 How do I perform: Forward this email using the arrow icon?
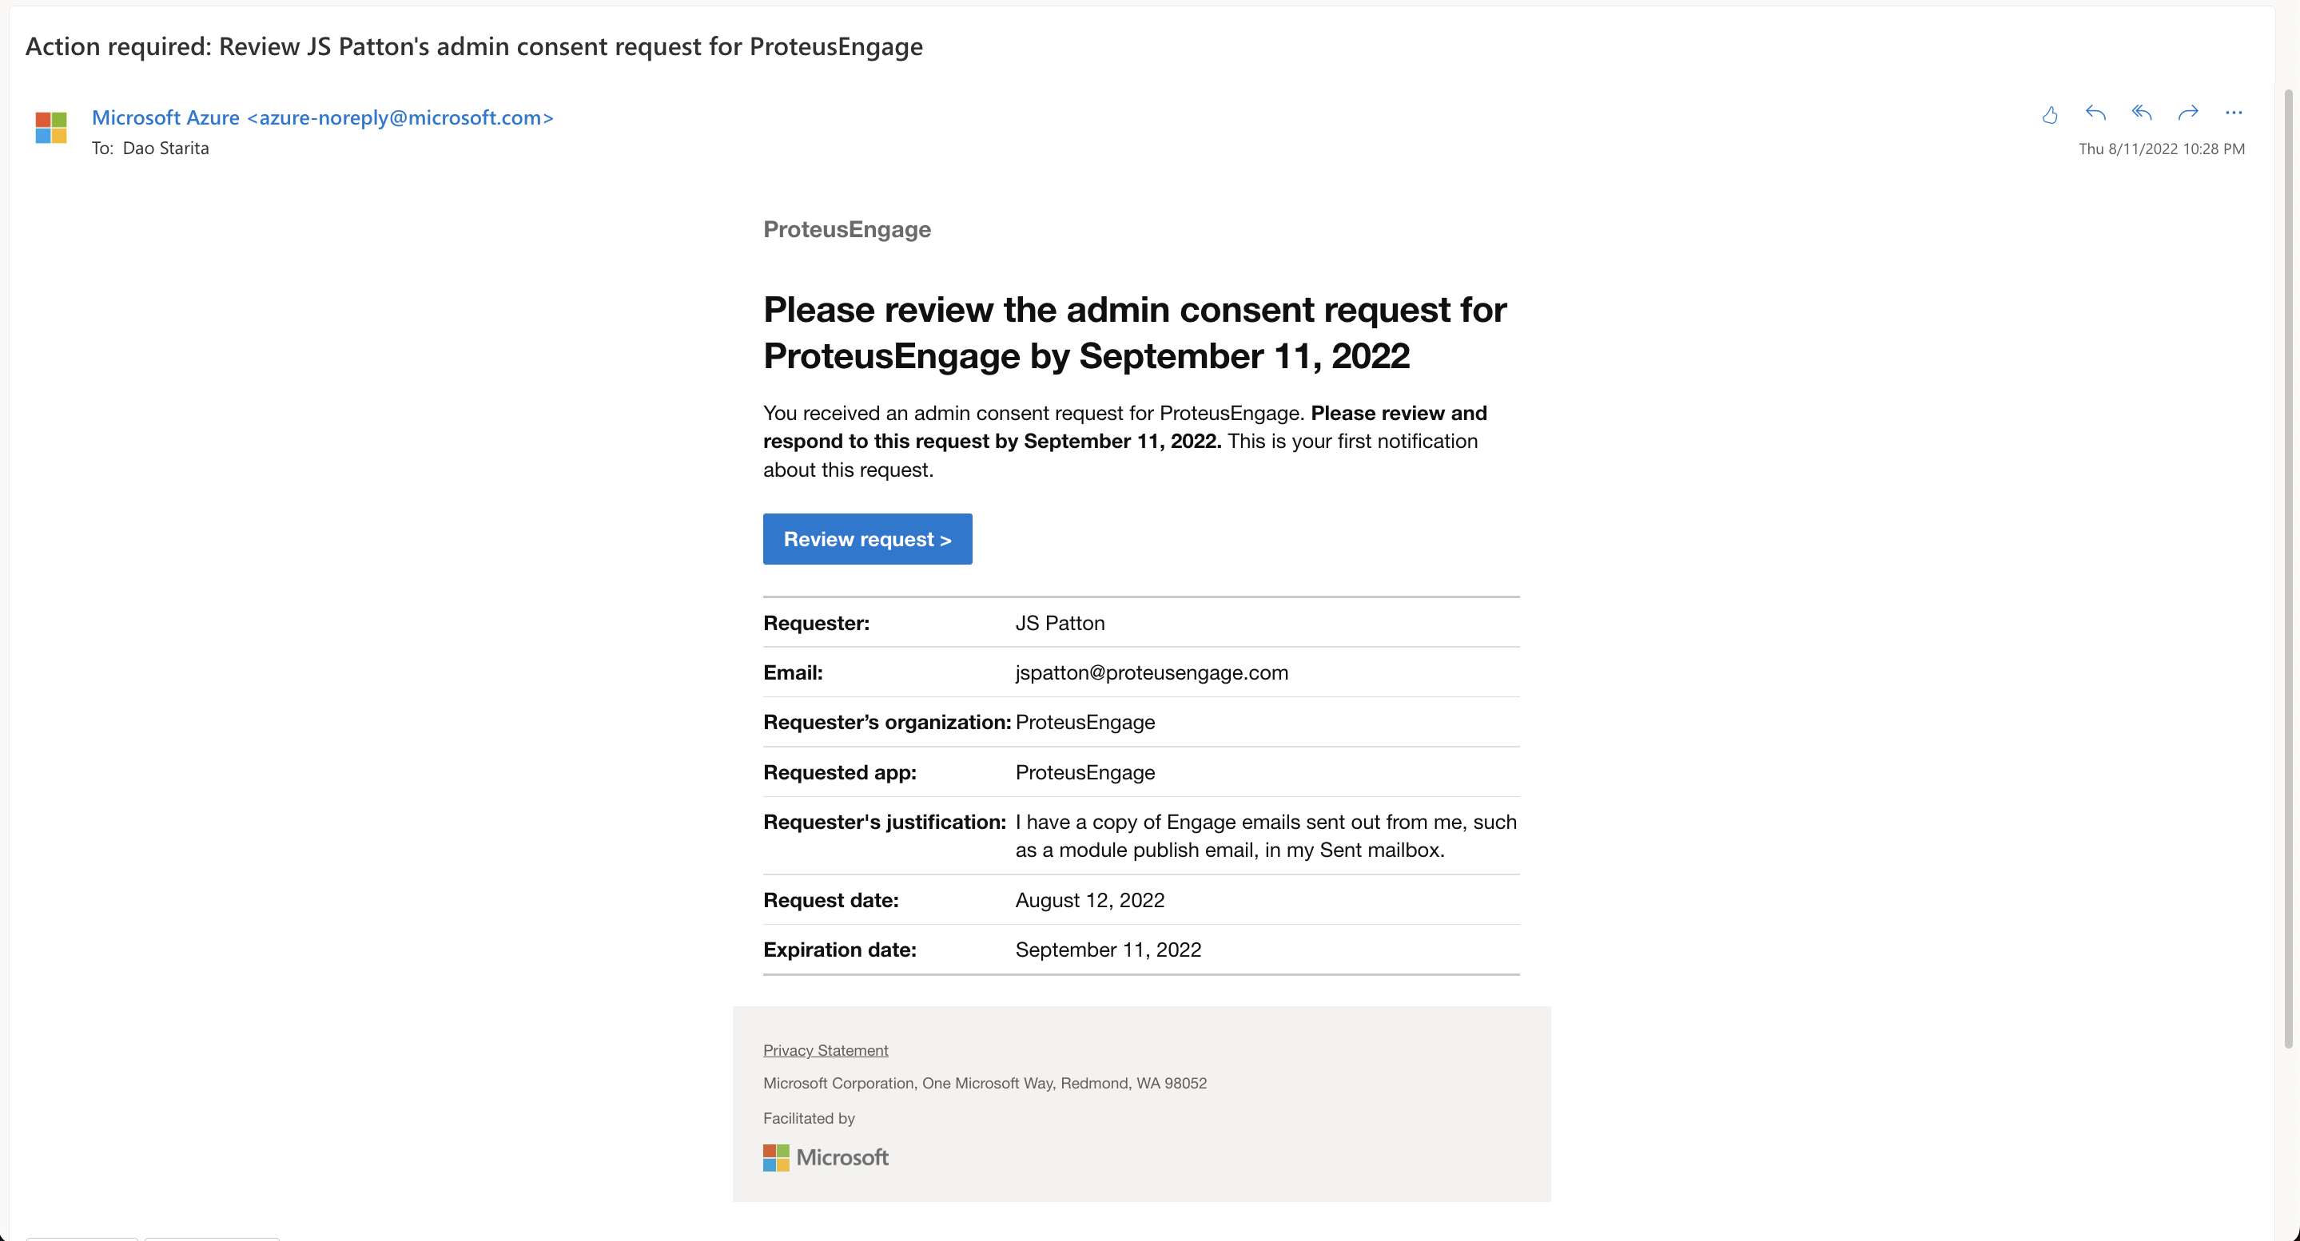click(x=2187, y=113)
